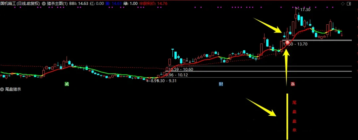Open the blue 财 event marker
Screen dimensions: 358x140
click(221, 84)
